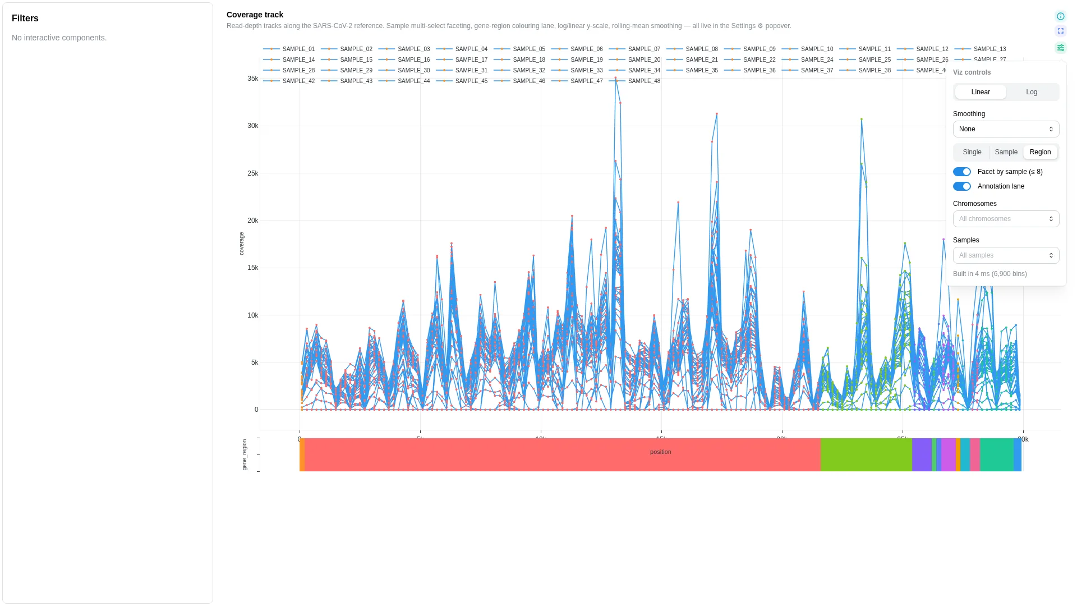Switch colouring mode to Single
This screenshot has height=606, width=1077.
(x=972, y=152)
